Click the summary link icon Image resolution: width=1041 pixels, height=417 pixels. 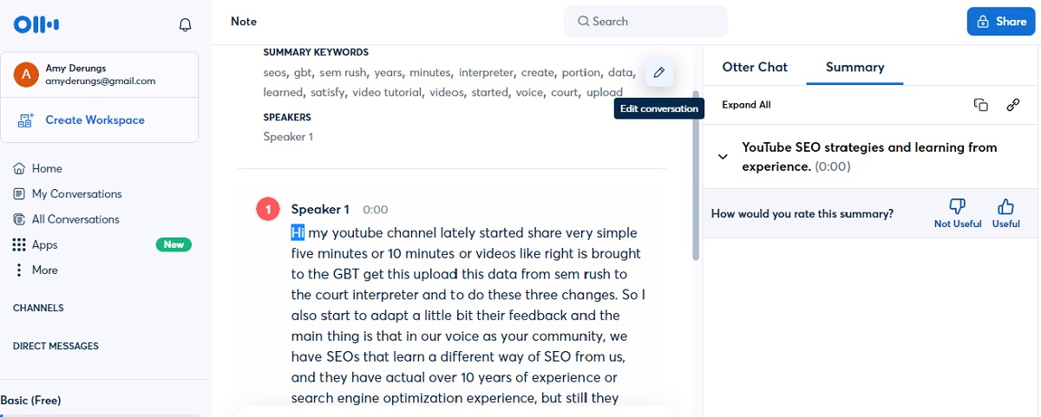(x=1012, y=105)
